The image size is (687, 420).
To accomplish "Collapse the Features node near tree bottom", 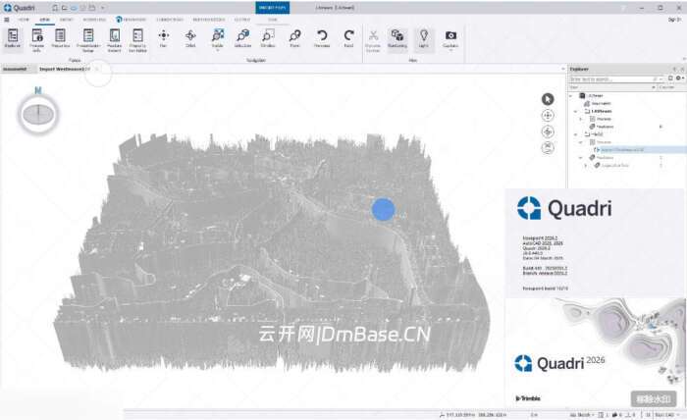I will [581, 158].
